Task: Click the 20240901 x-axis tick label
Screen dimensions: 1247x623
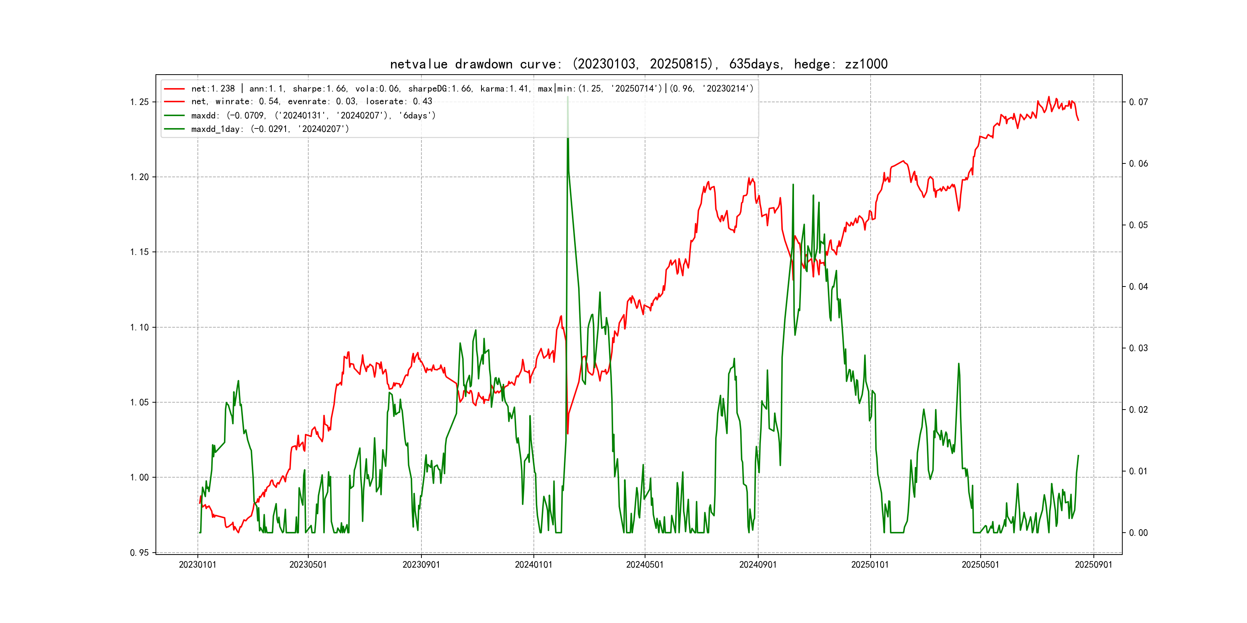Action: point(757,565)
